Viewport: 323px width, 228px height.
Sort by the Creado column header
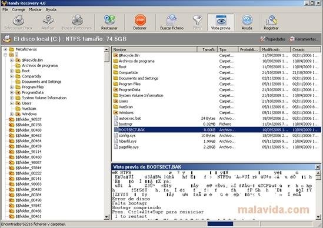(x=305, y=49)
